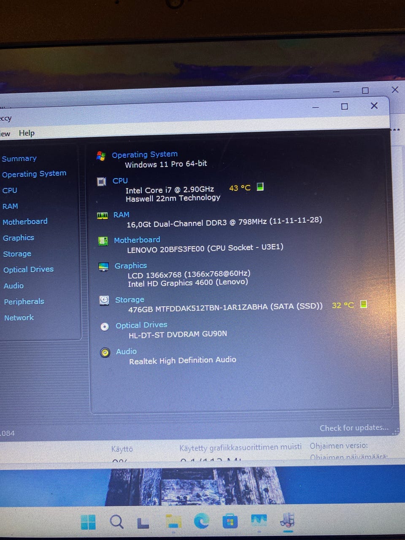Click the Graphics monitor icon
405x540 pixels.
pyautogui.click(x=103, y=267)
